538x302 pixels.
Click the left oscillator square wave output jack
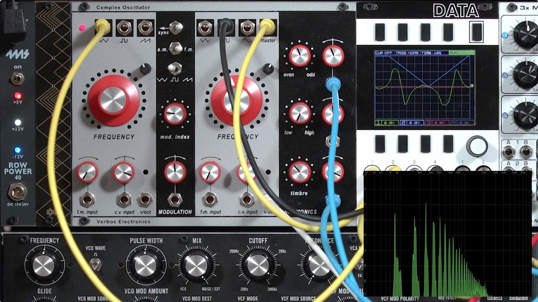tap(124, 28)
